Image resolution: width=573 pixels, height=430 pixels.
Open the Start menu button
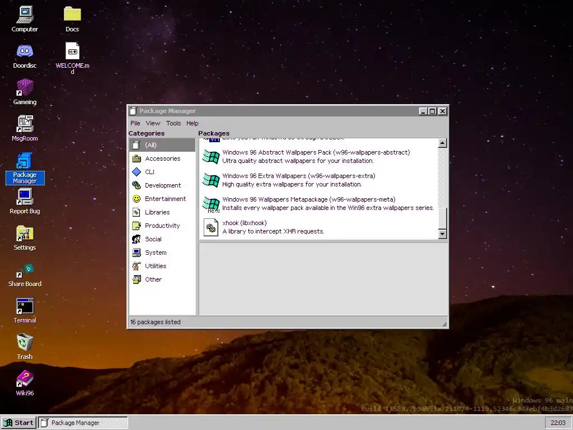[18, 423]
